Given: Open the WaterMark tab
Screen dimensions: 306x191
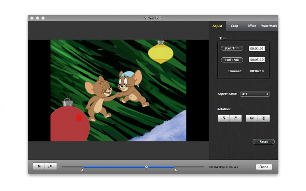Looking at the screenshot, I should (x=269, y=26).
